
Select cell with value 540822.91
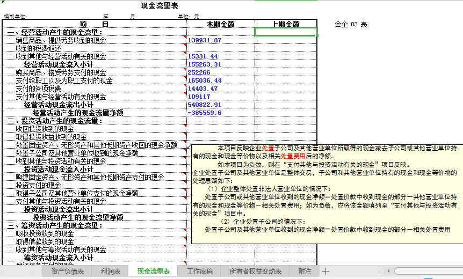coord(221,105)
